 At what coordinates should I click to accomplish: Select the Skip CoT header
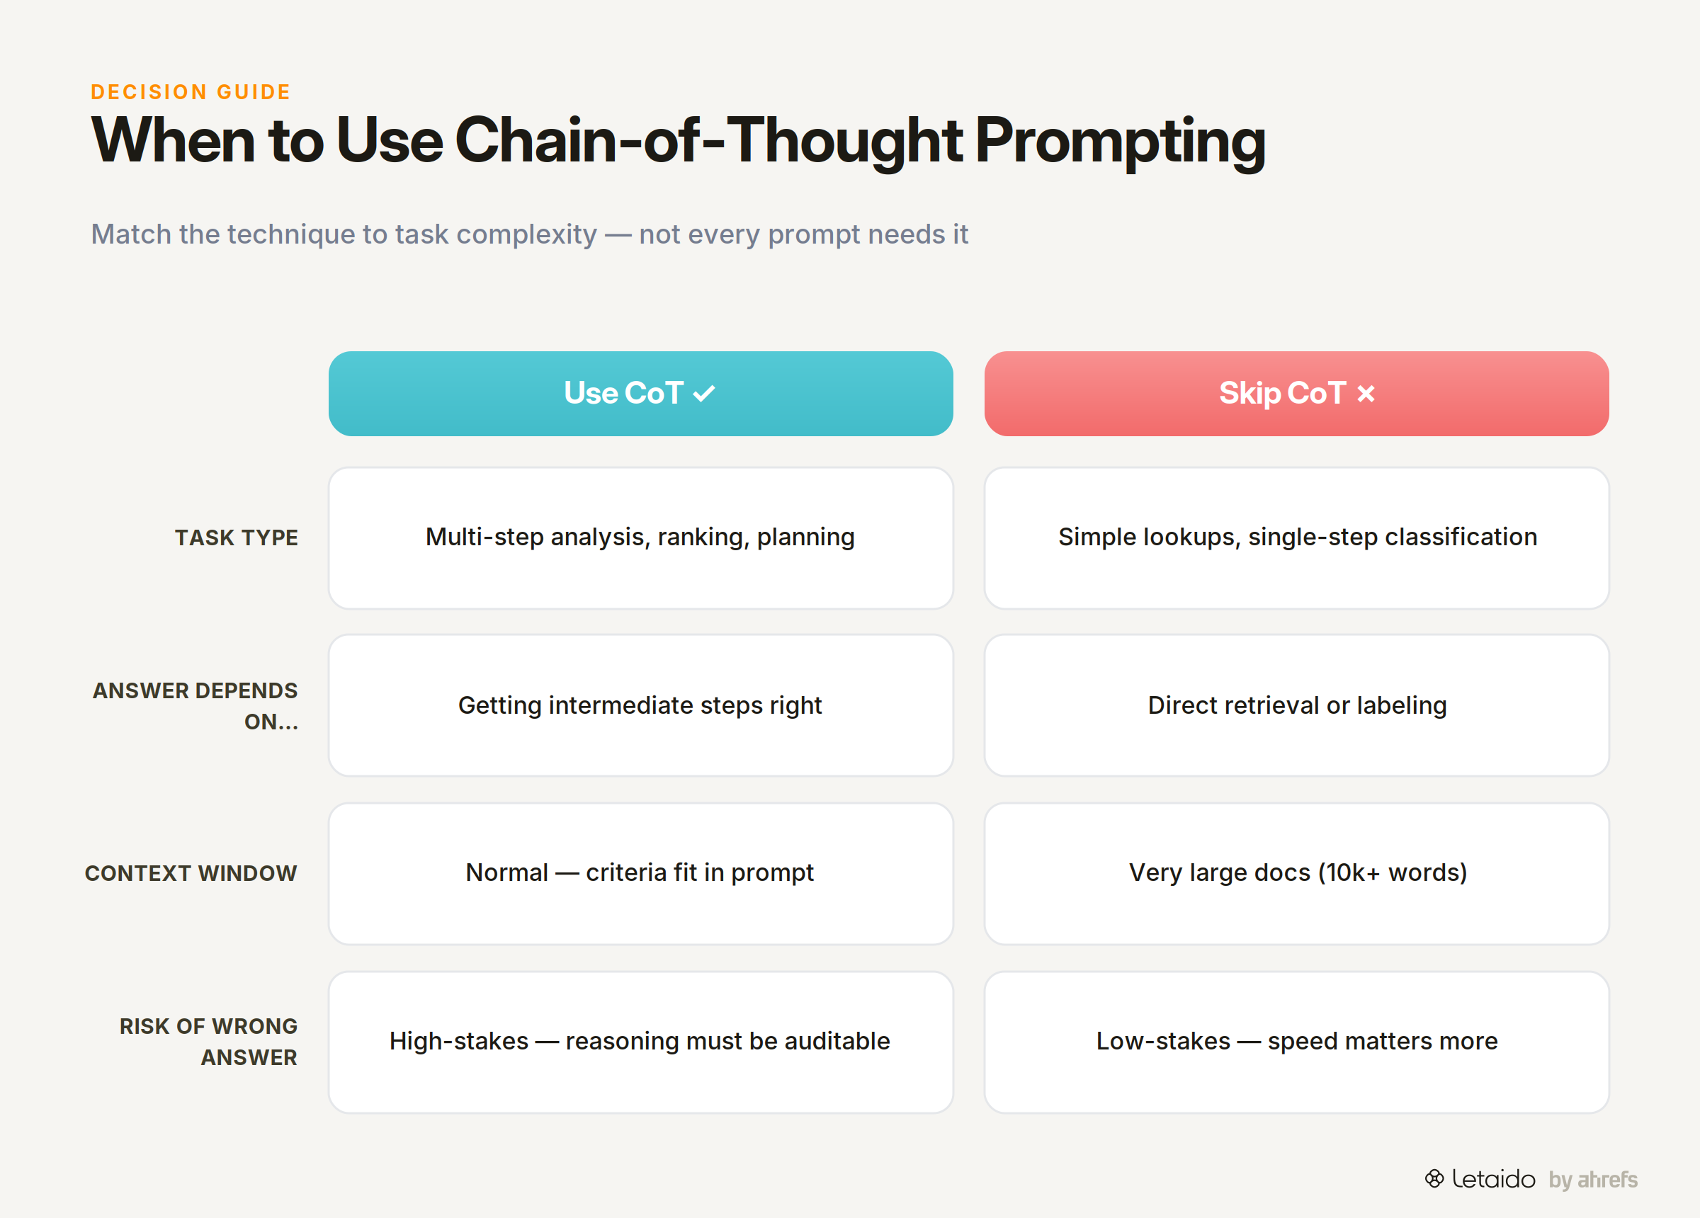(1297, 394)
